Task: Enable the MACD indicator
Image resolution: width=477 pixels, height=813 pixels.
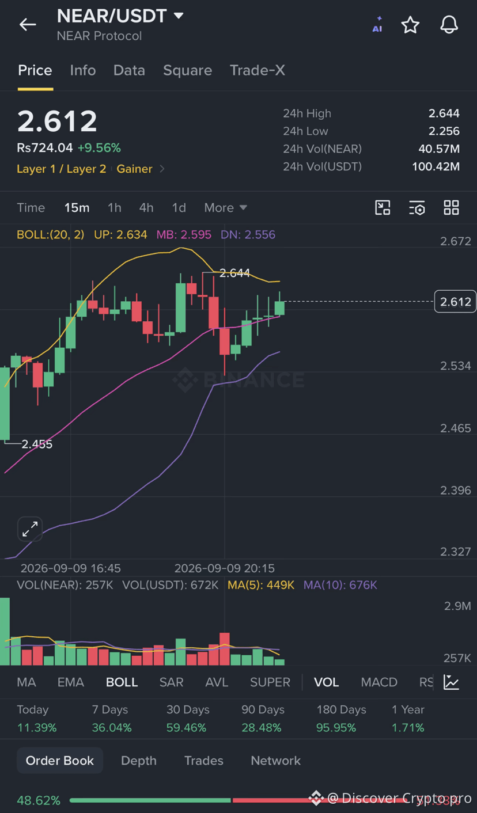Action: pyautogui.click(x=379, y=682)
